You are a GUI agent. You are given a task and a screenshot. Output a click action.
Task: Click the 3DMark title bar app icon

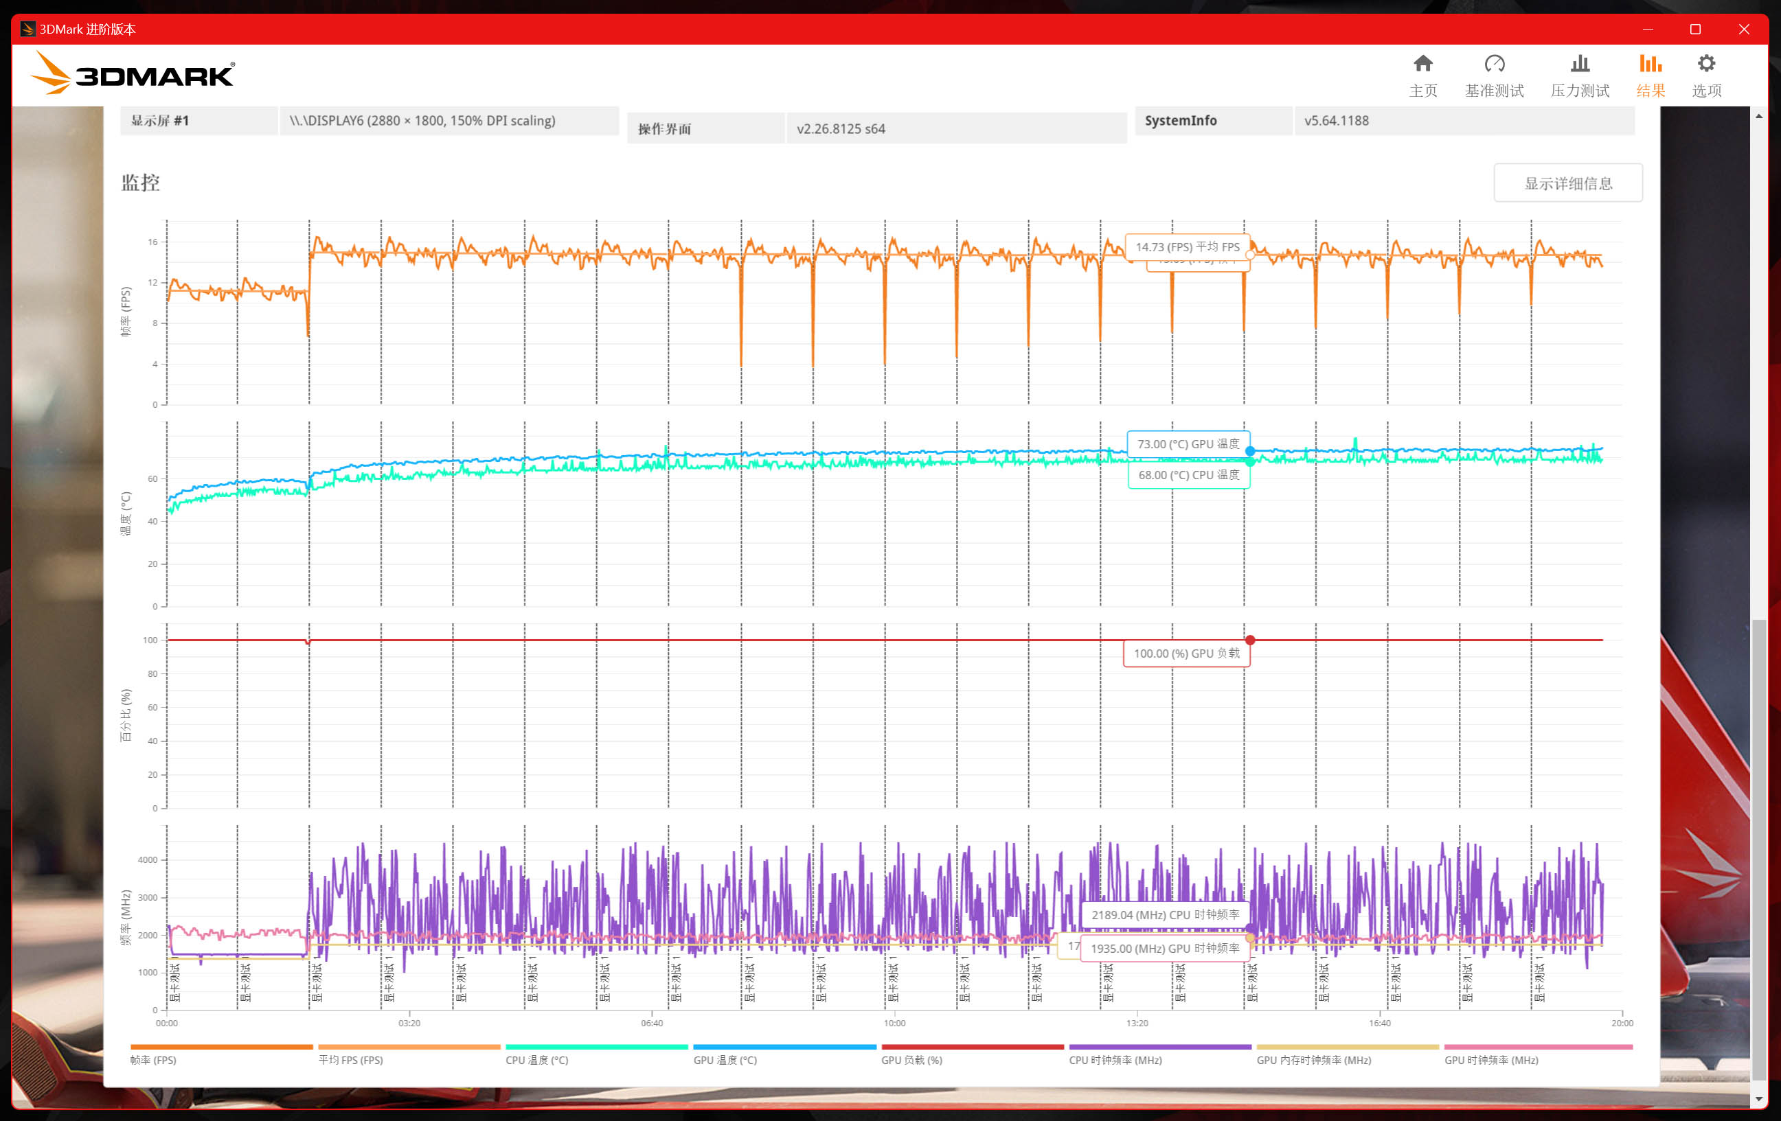pyautogui.click(x=27, y=29)
